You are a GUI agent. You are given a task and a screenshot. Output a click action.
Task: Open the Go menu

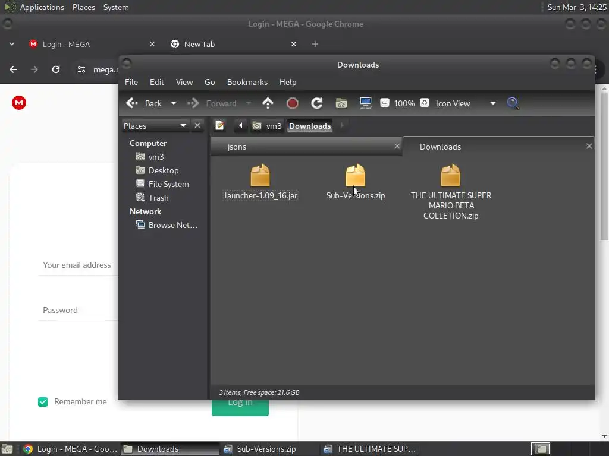pos(210,82)
